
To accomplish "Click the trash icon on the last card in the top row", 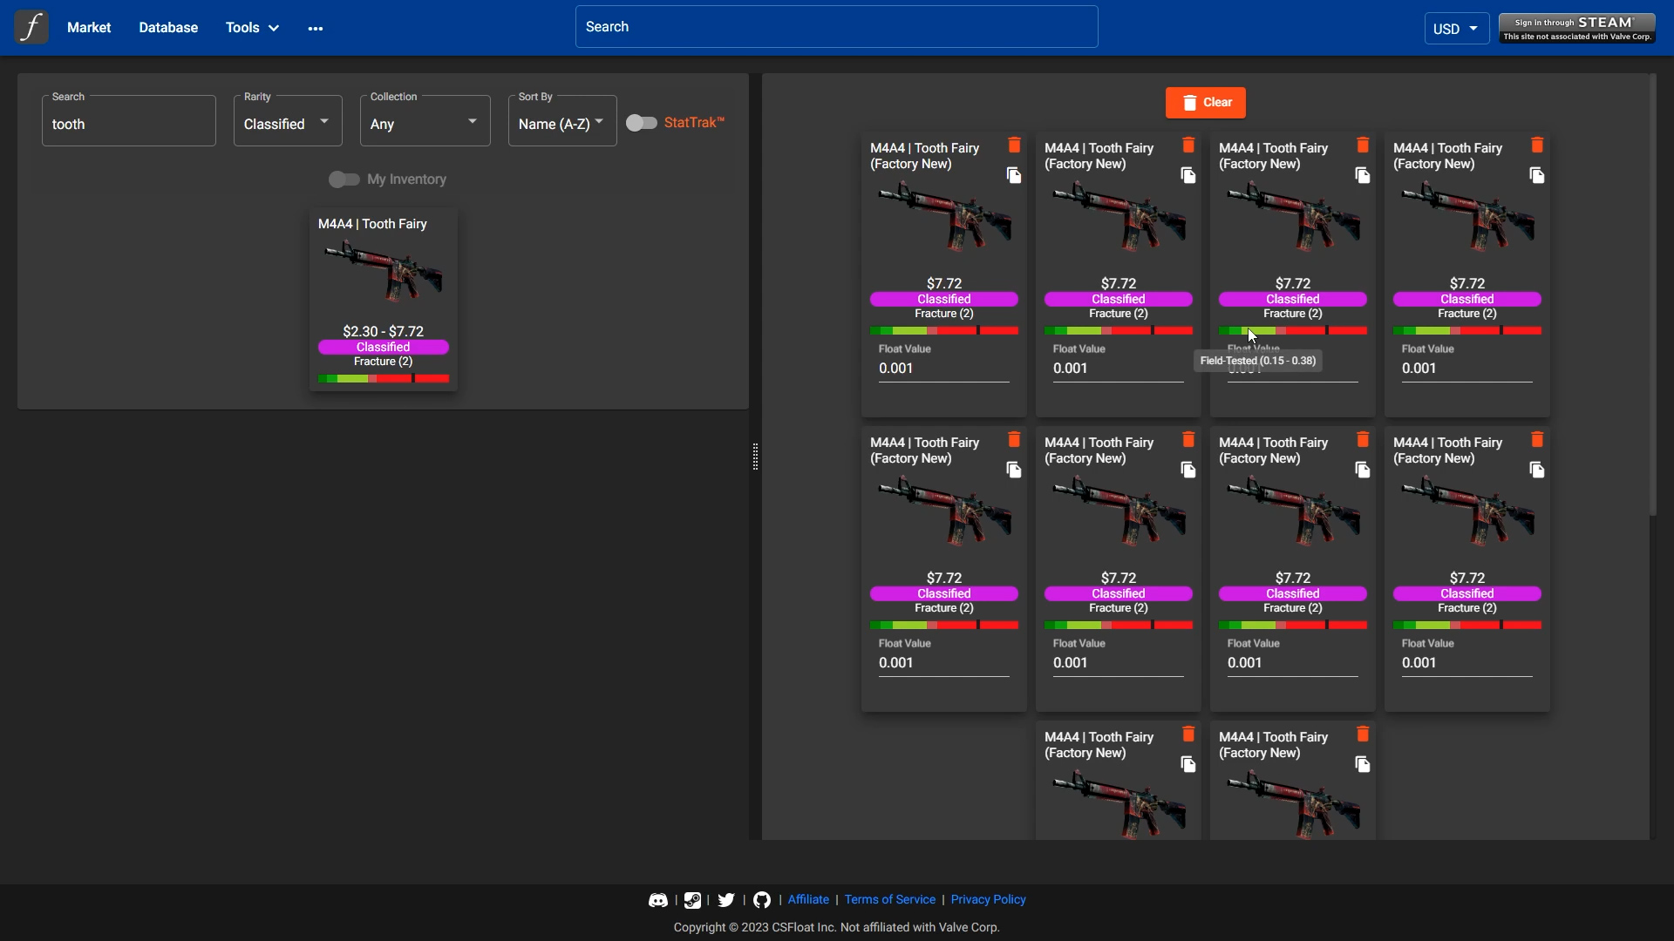I will pos(1537,146).
